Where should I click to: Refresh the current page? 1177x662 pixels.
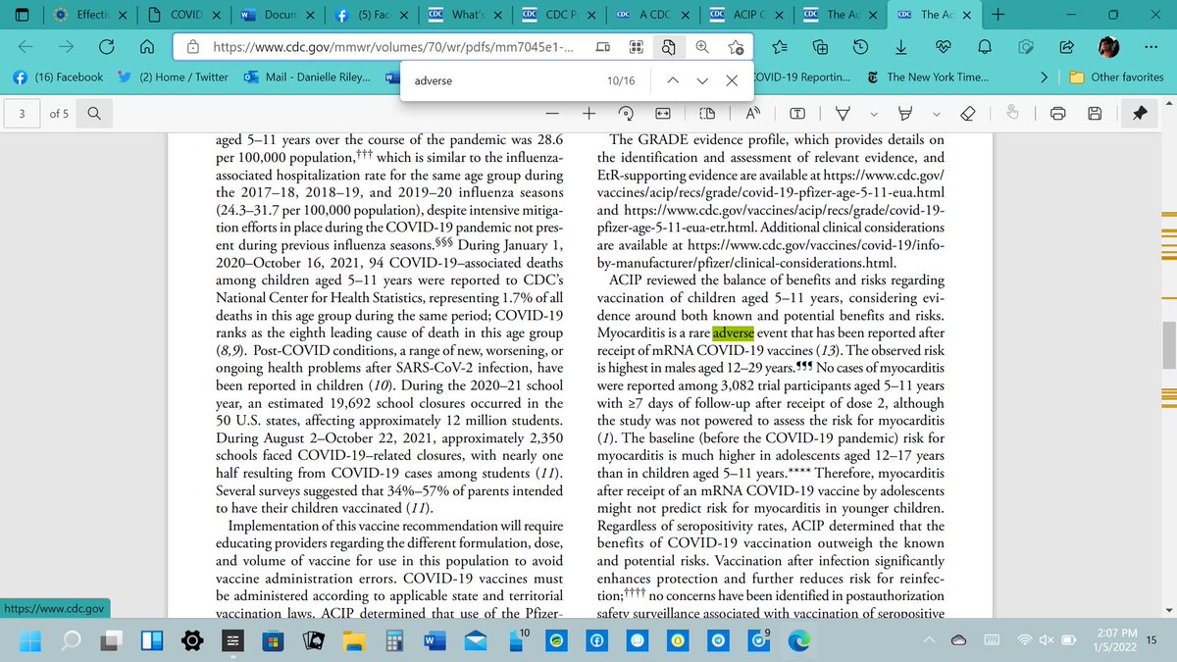[x=106, y=46]
